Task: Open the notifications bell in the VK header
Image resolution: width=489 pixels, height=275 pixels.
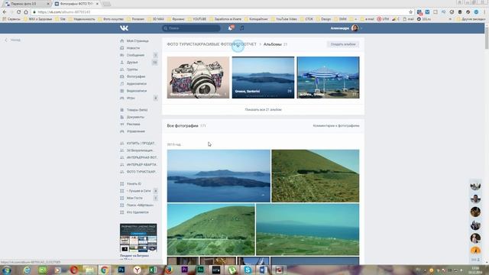Action: click(231, 28)
